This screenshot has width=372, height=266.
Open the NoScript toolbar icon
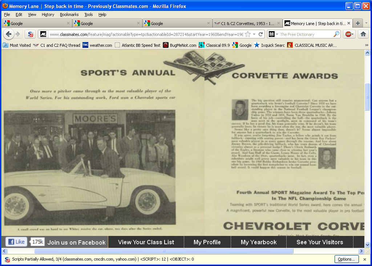31,34
